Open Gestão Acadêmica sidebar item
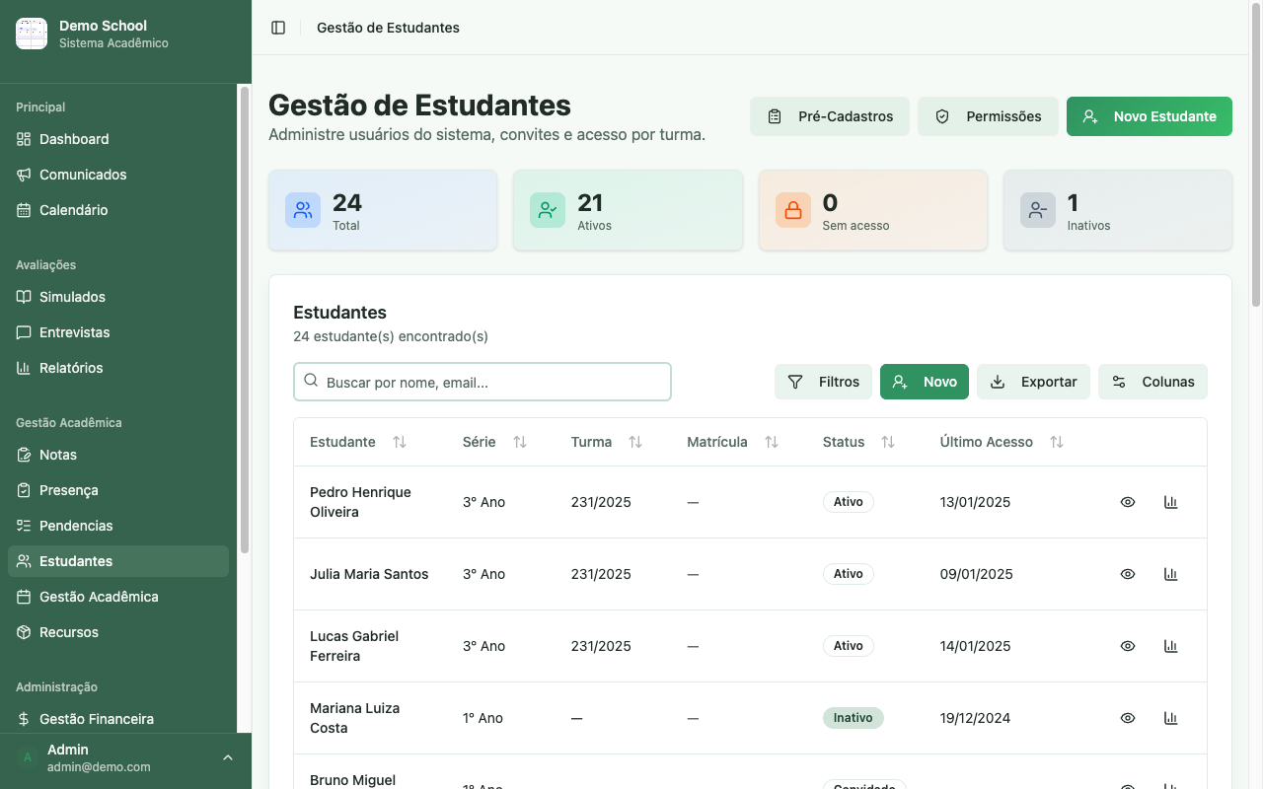The height and width of the screenshot is (789, 1263). pyautogui.click(x=118, y=597)
